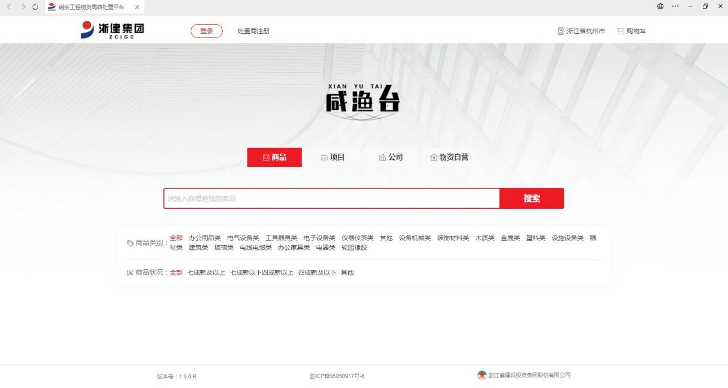This screenshot has width=728, height=388.
Task: Click the 登录 login button
Action: click(207, 31)
